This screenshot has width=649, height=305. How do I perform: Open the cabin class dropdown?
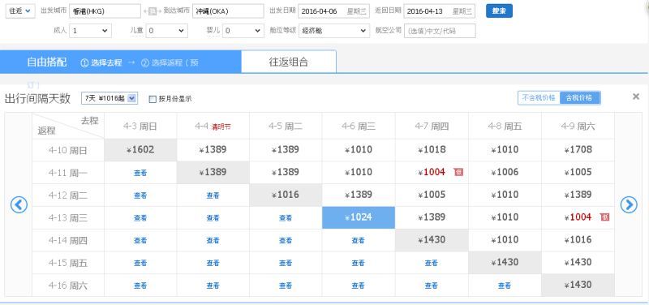click(334, 31)
